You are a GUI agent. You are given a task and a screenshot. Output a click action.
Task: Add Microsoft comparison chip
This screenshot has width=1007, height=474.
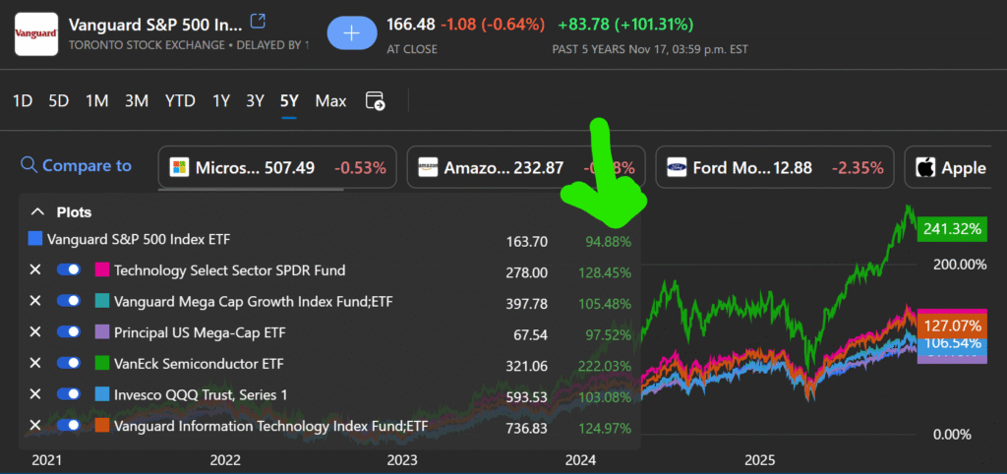277,167
